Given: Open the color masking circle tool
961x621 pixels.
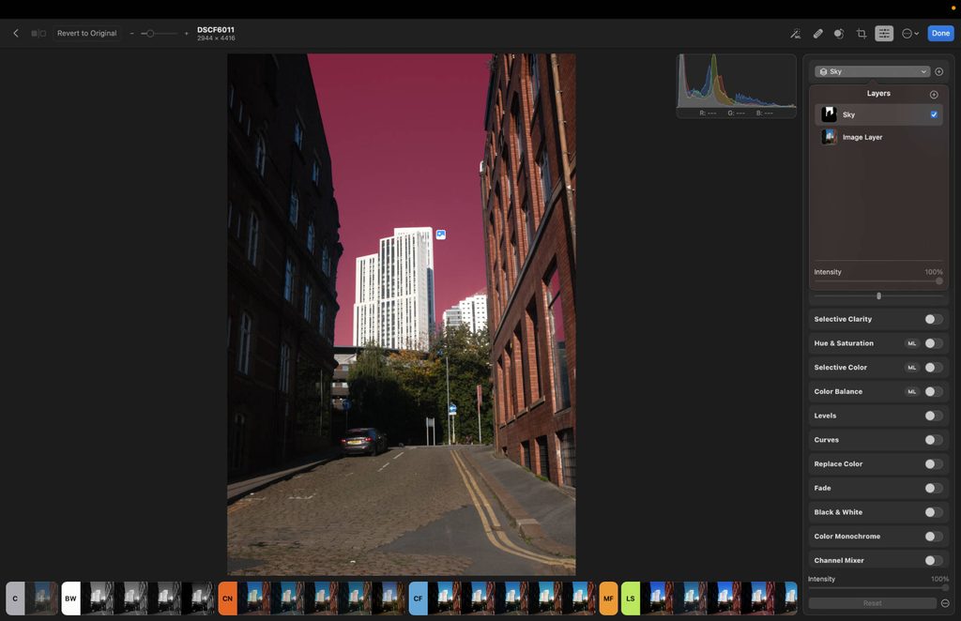Looking at the screenshot, I should [x=839, y=34].
